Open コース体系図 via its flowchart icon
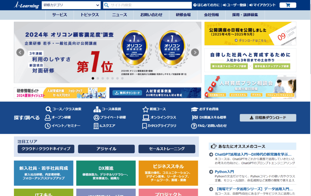This screenshot has width=311, height=196. tap(96, 109)
